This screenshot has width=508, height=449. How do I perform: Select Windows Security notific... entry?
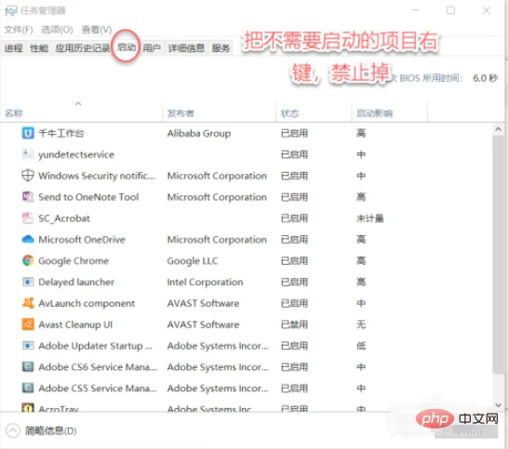(97, 176)
